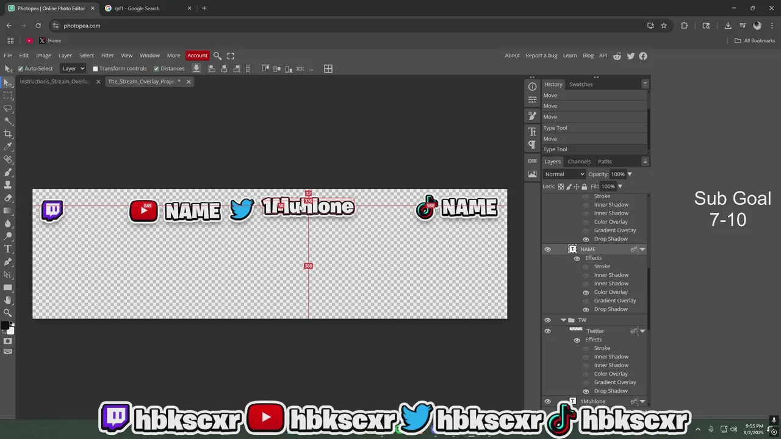
Task: Select the Crop tool
Action: pyautogui.click(x=8, y=134)
